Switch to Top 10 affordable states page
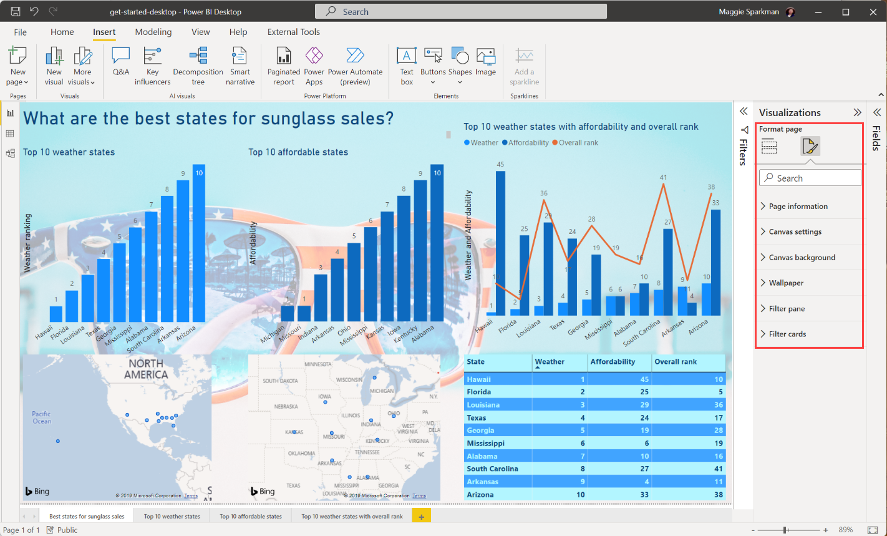 click(251, 517)
